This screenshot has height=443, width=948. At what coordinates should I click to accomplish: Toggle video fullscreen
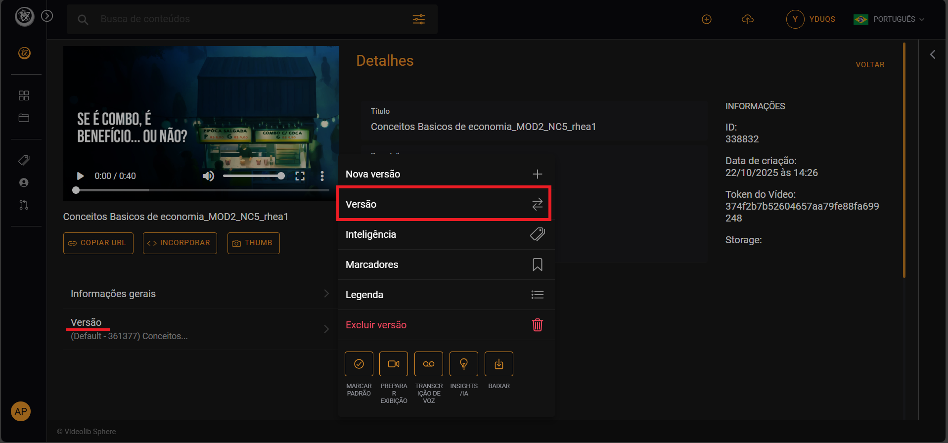click(x=300, y=176)
